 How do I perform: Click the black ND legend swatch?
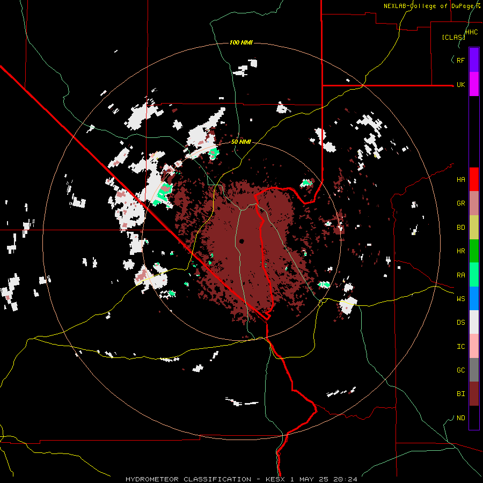(474, 418)
